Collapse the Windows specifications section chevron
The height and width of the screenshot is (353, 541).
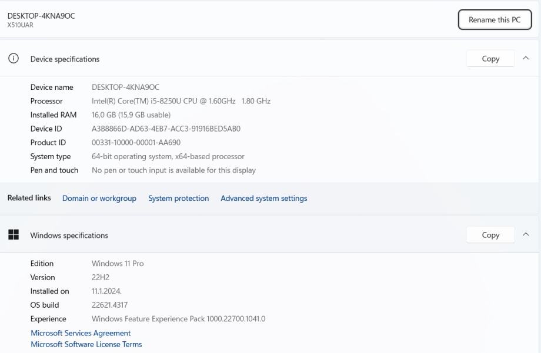tap(526, 235)
